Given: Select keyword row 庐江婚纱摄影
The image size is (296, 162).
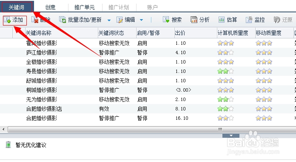Looking at the screenshot, I should (148, 52).
